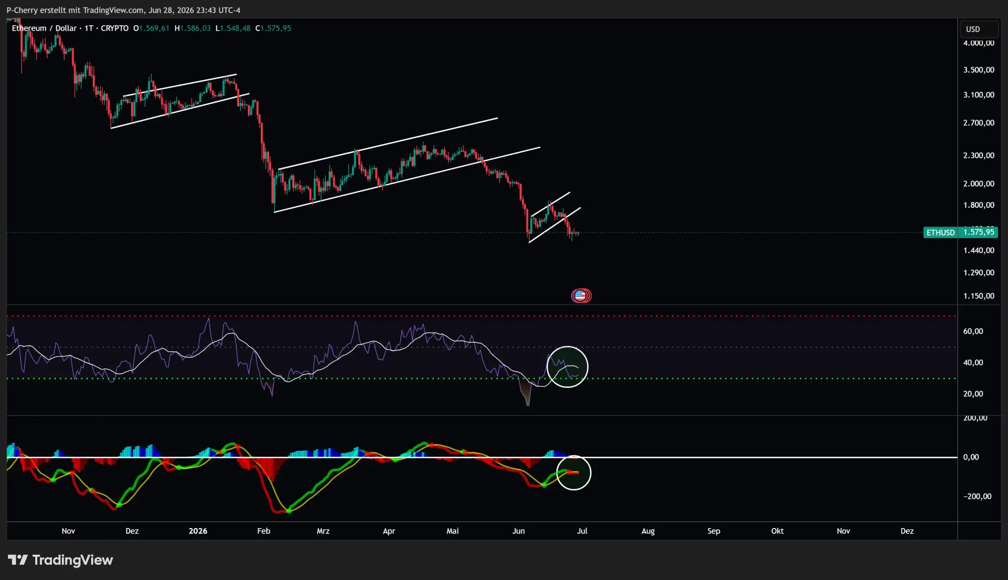Click the ETHUSD price label tag

point(940,233)
